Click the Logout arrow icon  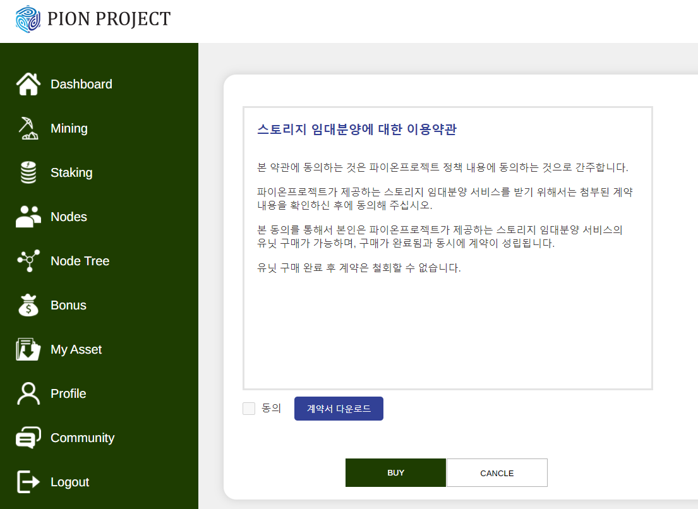coord(28,482)
